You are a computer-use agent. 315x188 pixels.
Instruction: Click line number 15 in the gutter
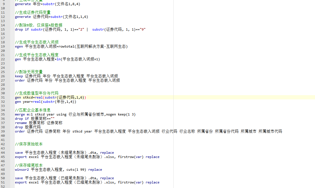3,29
